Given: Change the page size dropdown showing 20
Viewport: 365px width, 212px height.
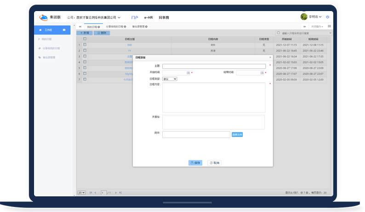Looking at the screenshot, I should (x=81, y=192).
